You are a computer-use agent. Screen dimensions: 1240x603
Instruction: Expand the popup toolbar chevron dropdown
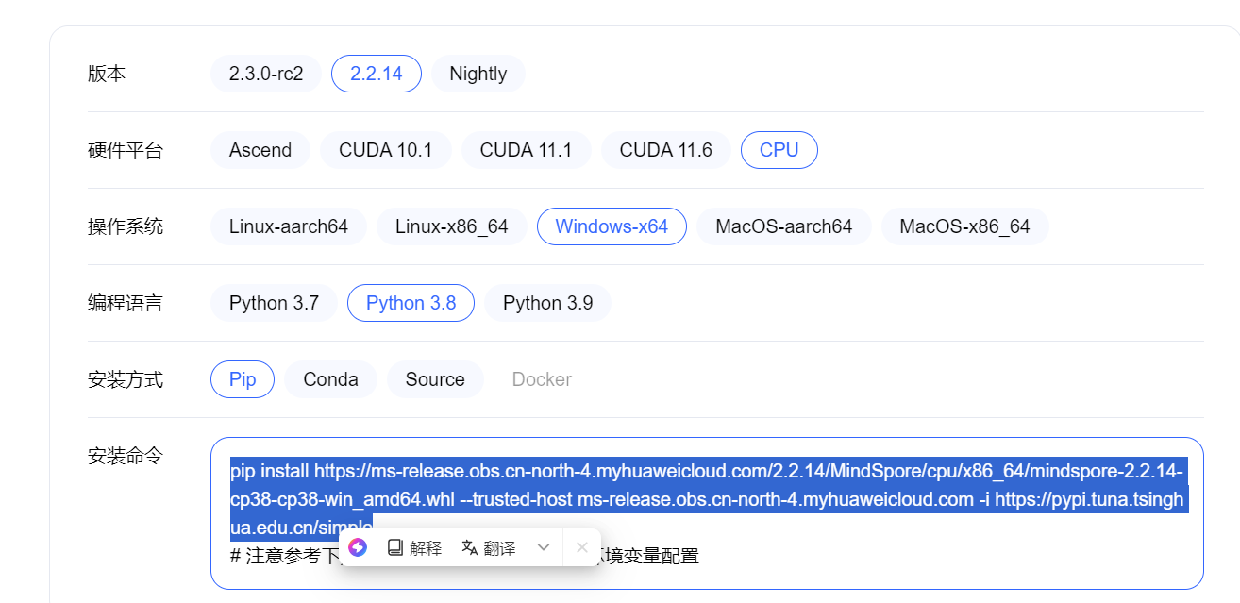coord(544,547)
